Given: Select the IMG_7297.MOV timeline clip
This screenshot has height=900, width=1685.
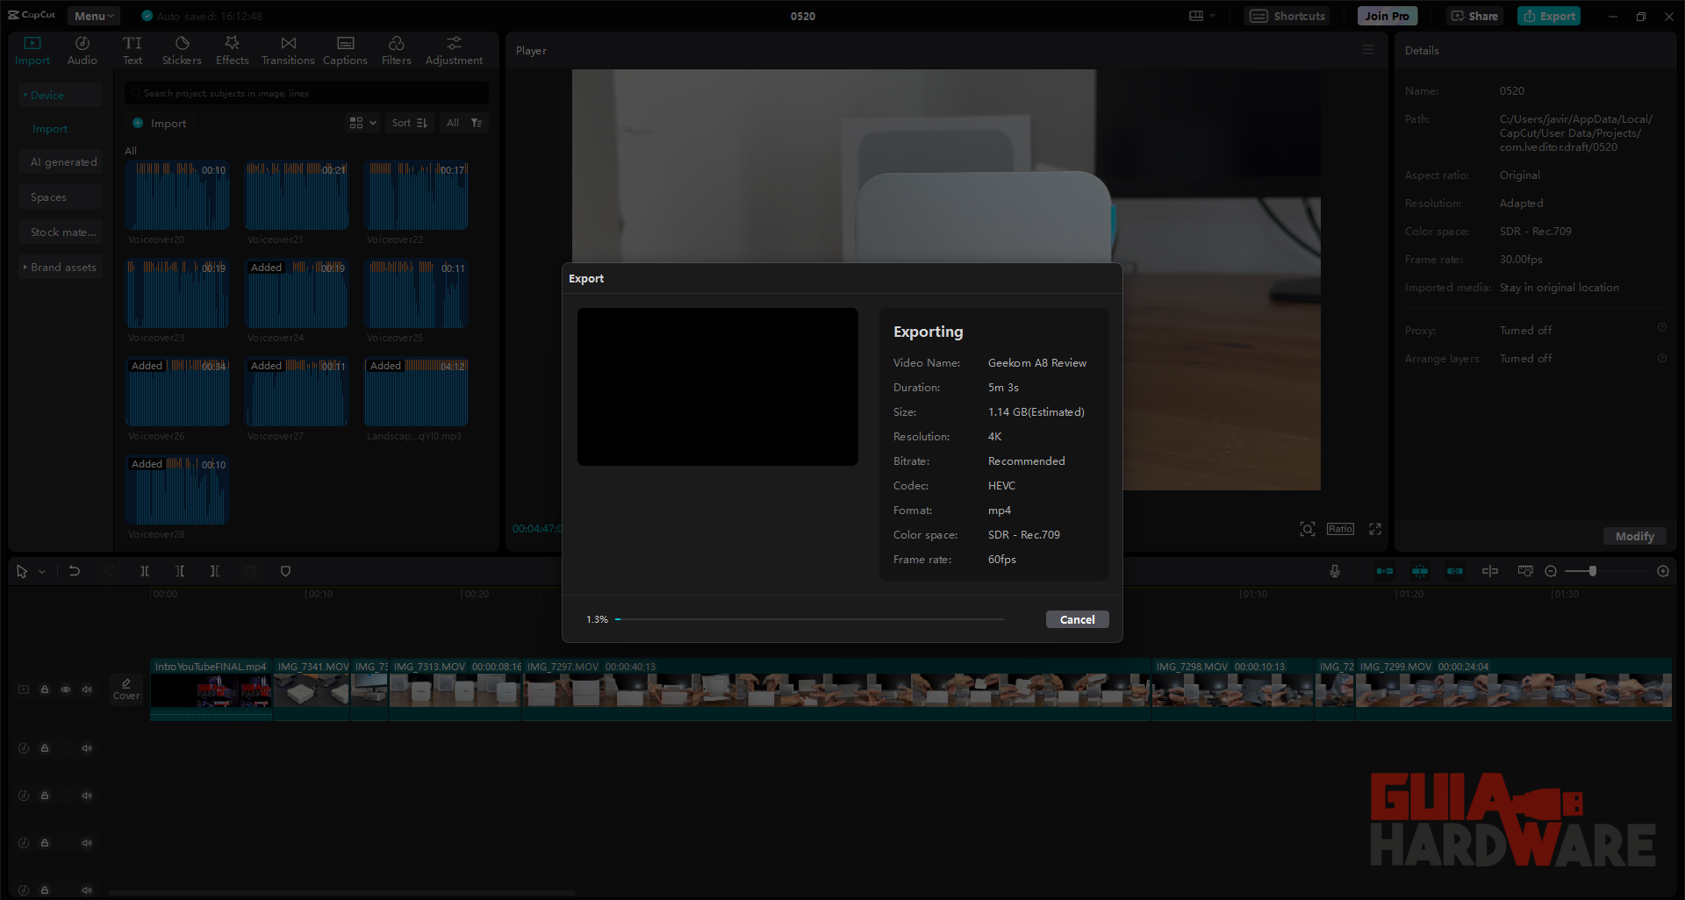Looking at the screenshot, I should point(836,689).
